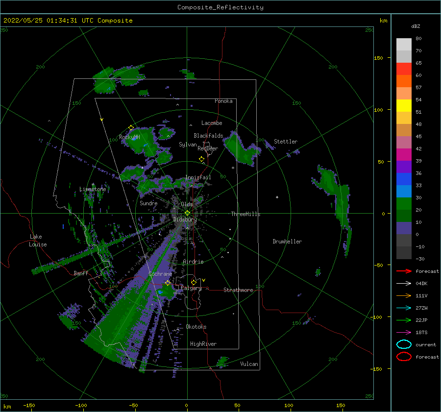The height and width of the screenshot is (412, 441).
Task: Click the Ponoka map label
Action: 223,101
